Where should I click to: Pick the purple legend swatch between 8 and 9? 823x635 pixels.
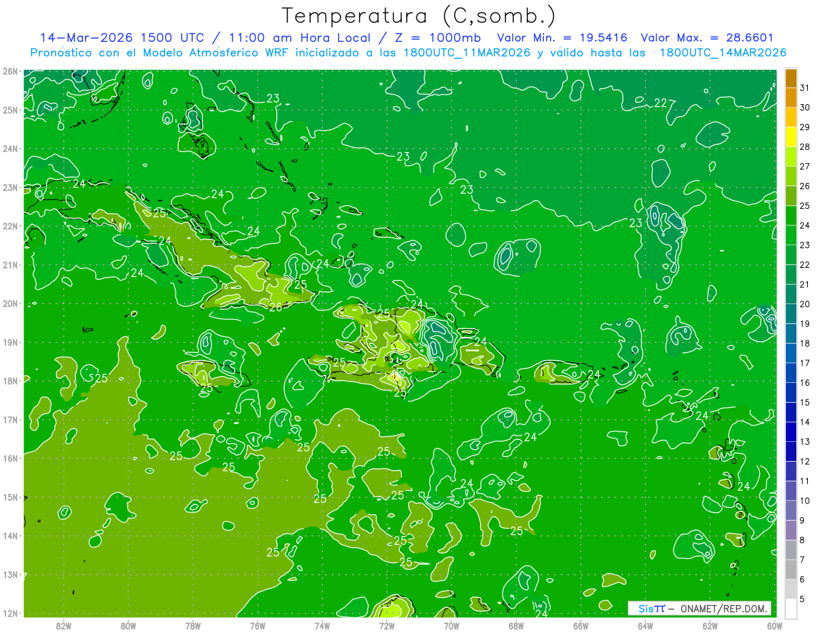tap(791, 530)
